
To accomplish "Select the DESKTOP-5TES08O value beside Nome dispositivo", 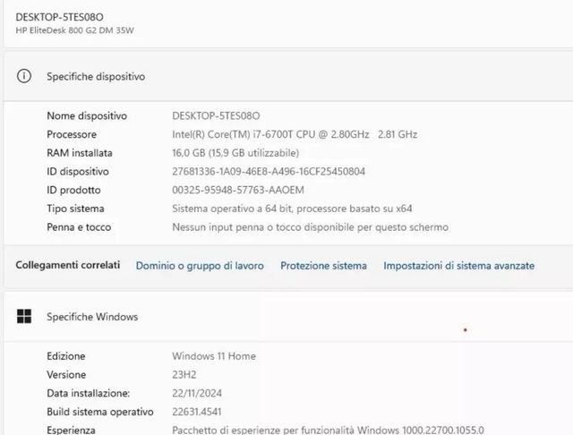I will (216, 115).
